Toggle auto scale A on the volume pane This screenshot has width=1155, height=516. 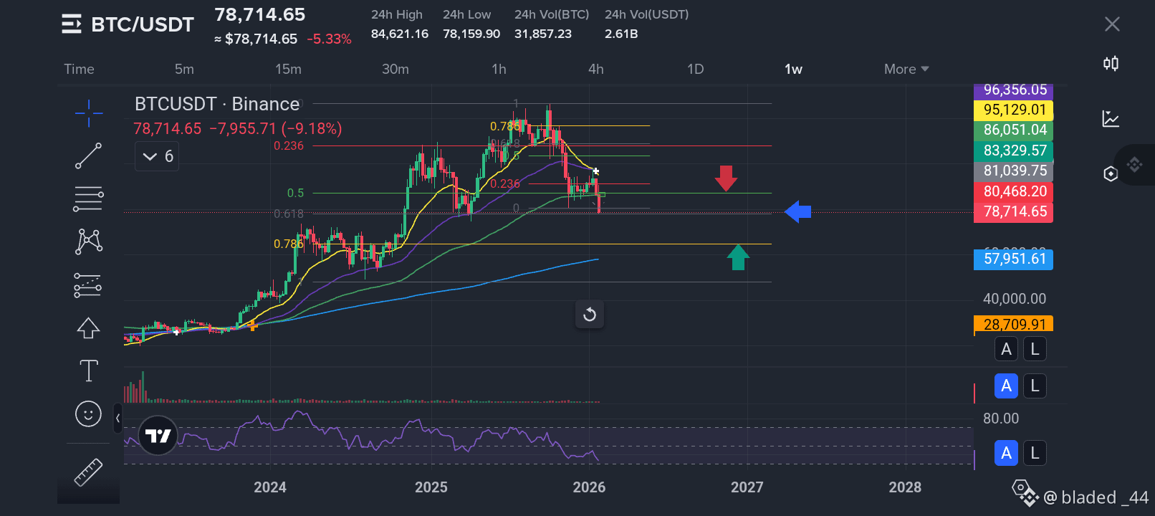coord(1006,386)
